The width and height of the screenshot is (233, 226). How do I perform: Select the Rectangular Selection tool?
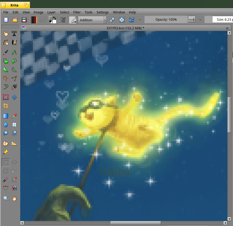pyautogui.click(x=6, y=162)
